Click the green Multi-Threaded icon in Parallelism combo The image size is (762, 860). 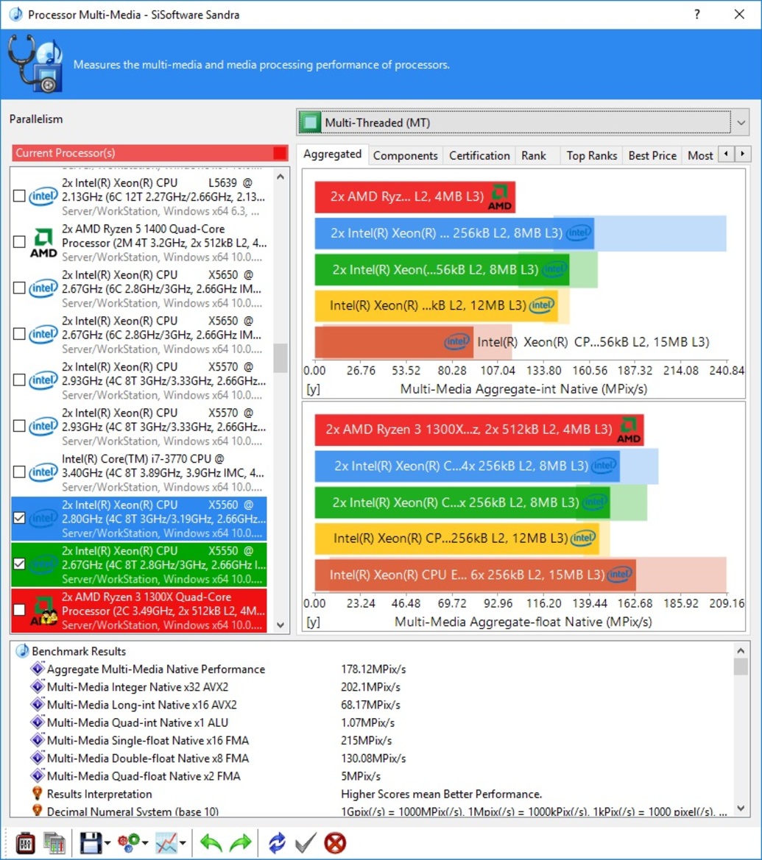pyautogui.click(x=310, y=122)
